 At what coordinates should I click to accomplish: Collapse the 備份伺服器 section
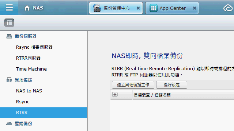(x=26, y=36)
